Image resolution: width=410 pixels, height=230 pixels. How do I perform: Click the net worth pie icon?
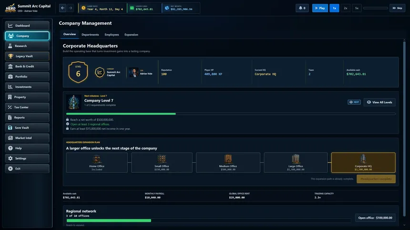[x=167, y=8]
